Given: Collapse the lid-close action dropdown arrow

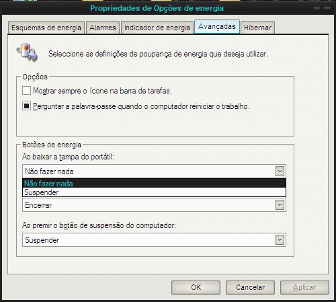Looking at the screenshot, I should click(280, 172).
